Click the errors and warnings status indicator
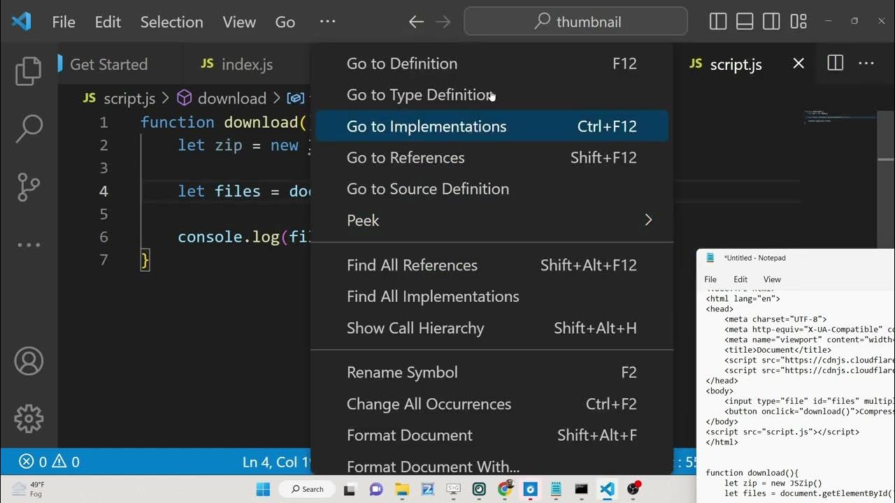The image size is (895, 503). (x=49, y=462)
